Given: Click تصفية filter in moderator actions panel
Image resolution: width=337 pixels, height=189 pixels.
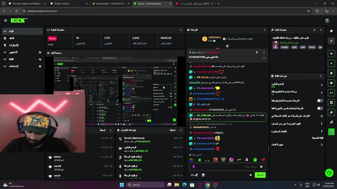Looking at the screenshot, I should pos(172,130).
